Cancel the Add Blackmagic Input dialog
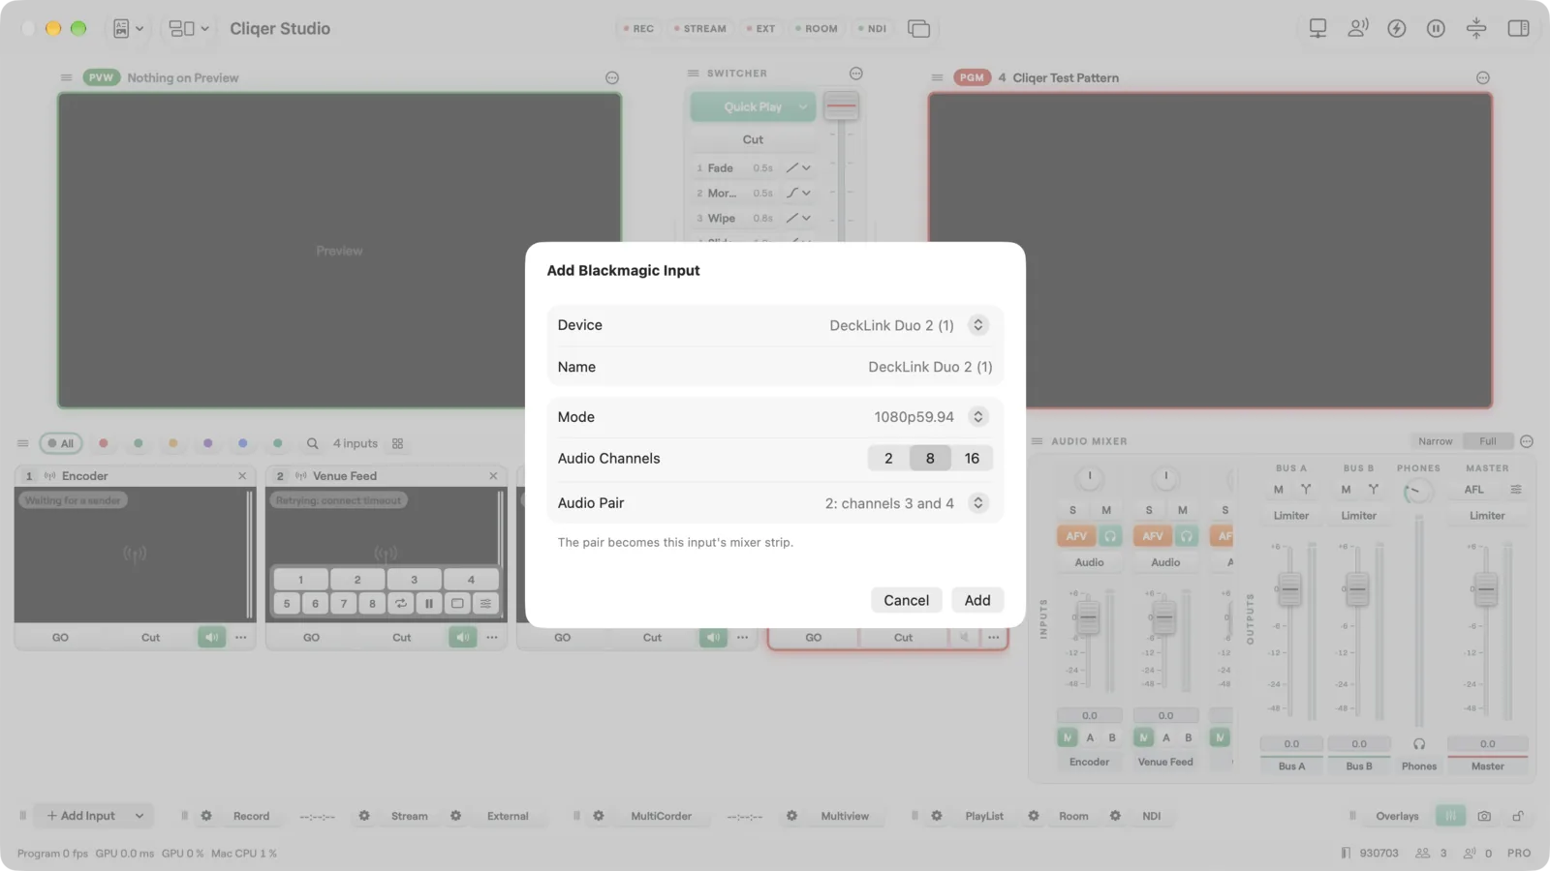1550x871 pixels. pos(906,600)
